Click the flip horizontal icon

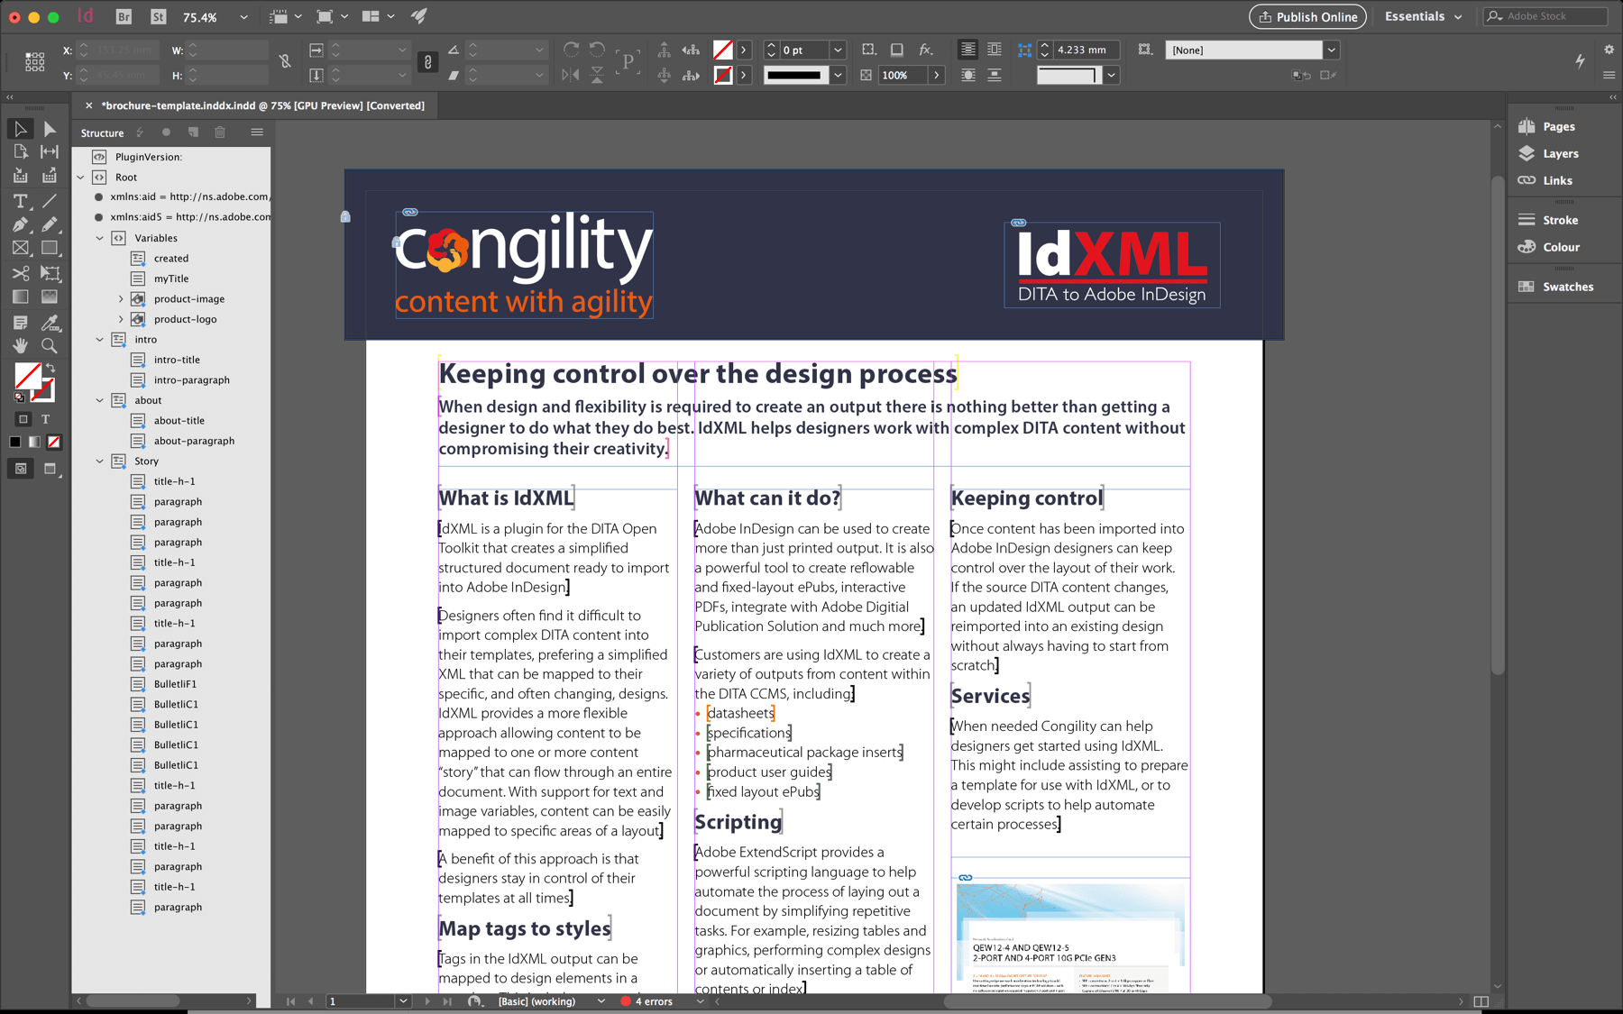tap(571, 75)
